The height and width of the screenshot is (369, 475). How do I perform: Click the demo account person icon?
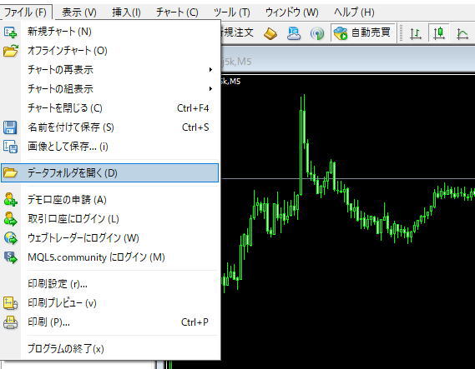coord(10,199)
